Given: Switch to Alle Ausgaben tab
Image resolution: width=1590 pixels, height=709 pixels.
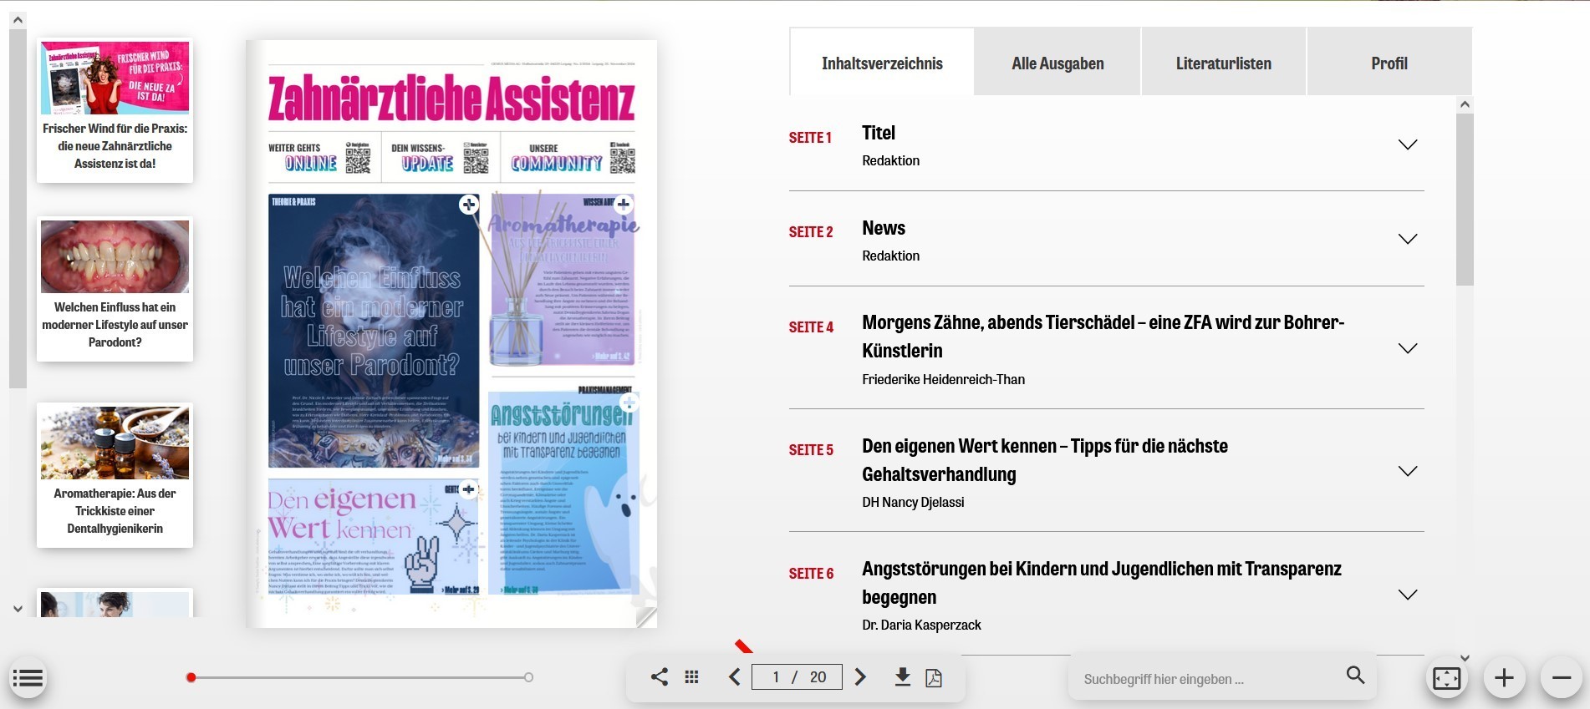Looking at the screenshot, I should [x=1057, y=63].
